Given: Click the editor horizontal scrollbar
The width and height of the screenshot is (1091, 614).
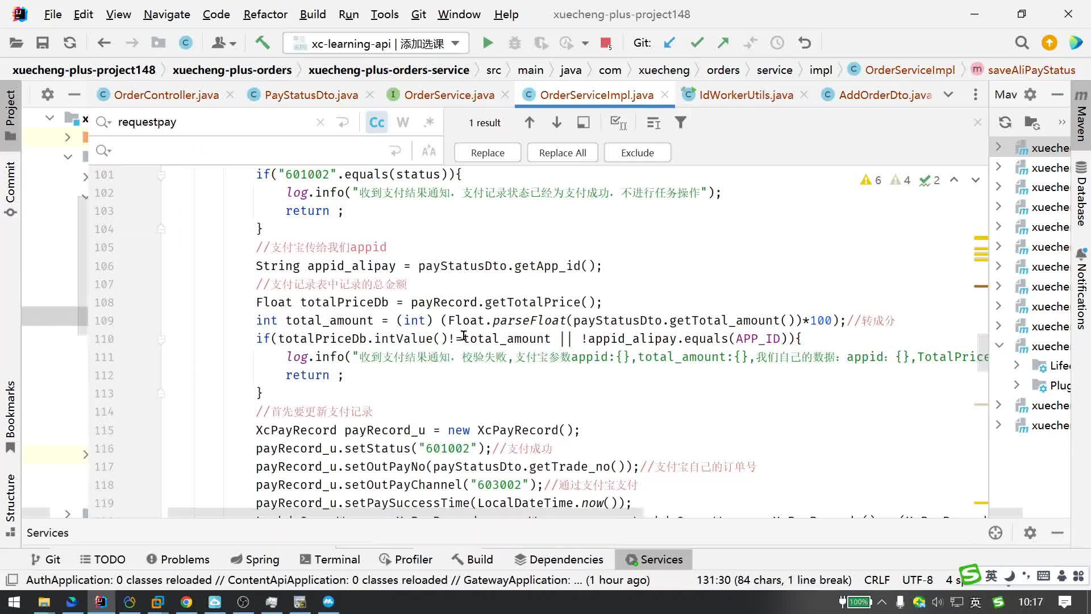Looking at the screenshot, I should coord(405,513).
